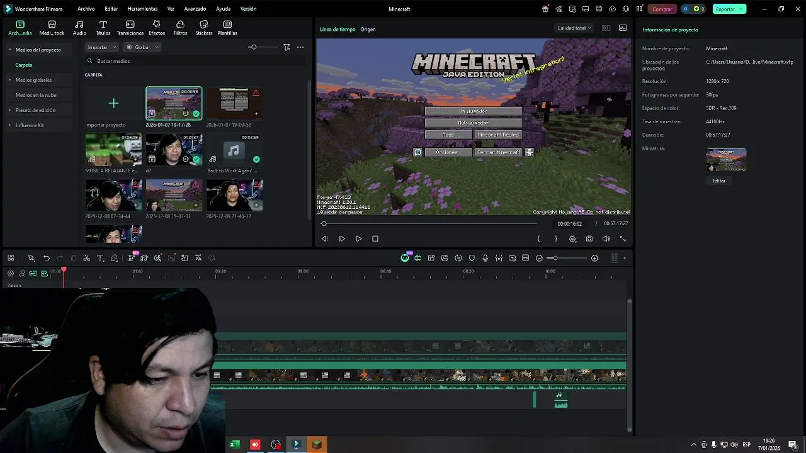Click the fullscreen expand icon under preview
Screen dimensions: 806x453
click(x=623, y=239)
